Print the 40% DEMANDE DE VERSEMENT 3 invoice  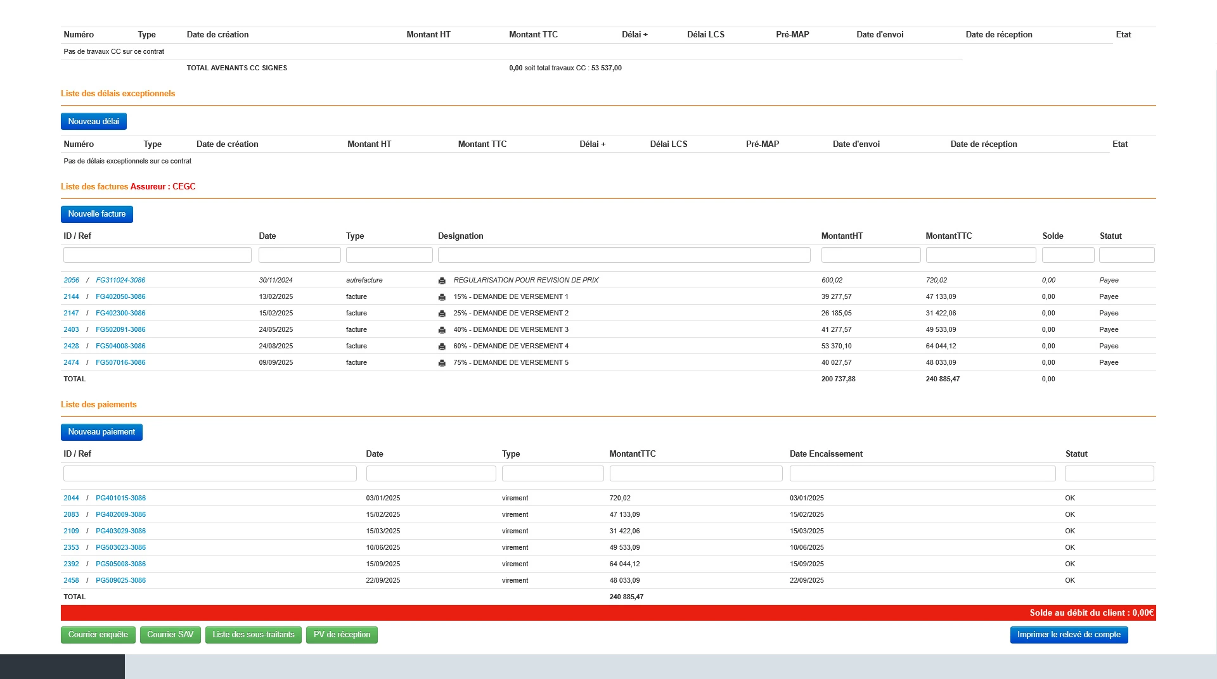click(442, 330)
